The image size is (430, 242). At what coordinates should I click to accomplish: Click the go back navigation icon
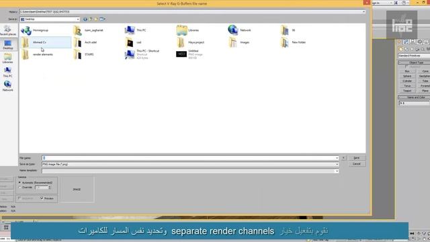click(85, 19)
